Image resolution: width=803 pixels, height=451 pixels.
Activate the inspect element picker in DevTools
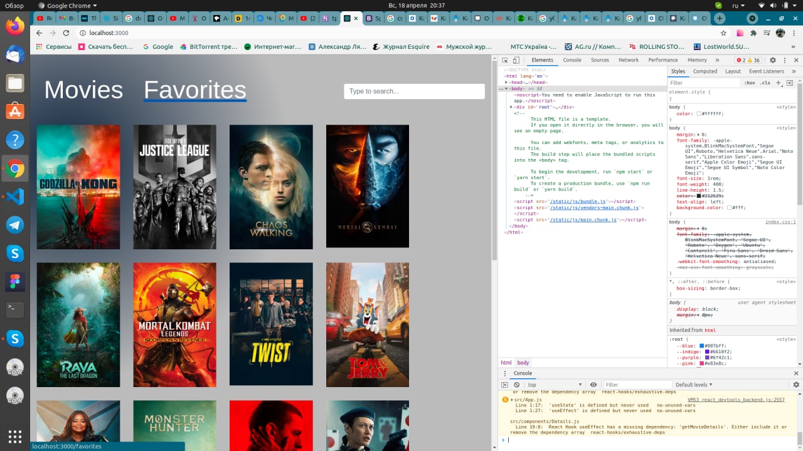(504, 60)
